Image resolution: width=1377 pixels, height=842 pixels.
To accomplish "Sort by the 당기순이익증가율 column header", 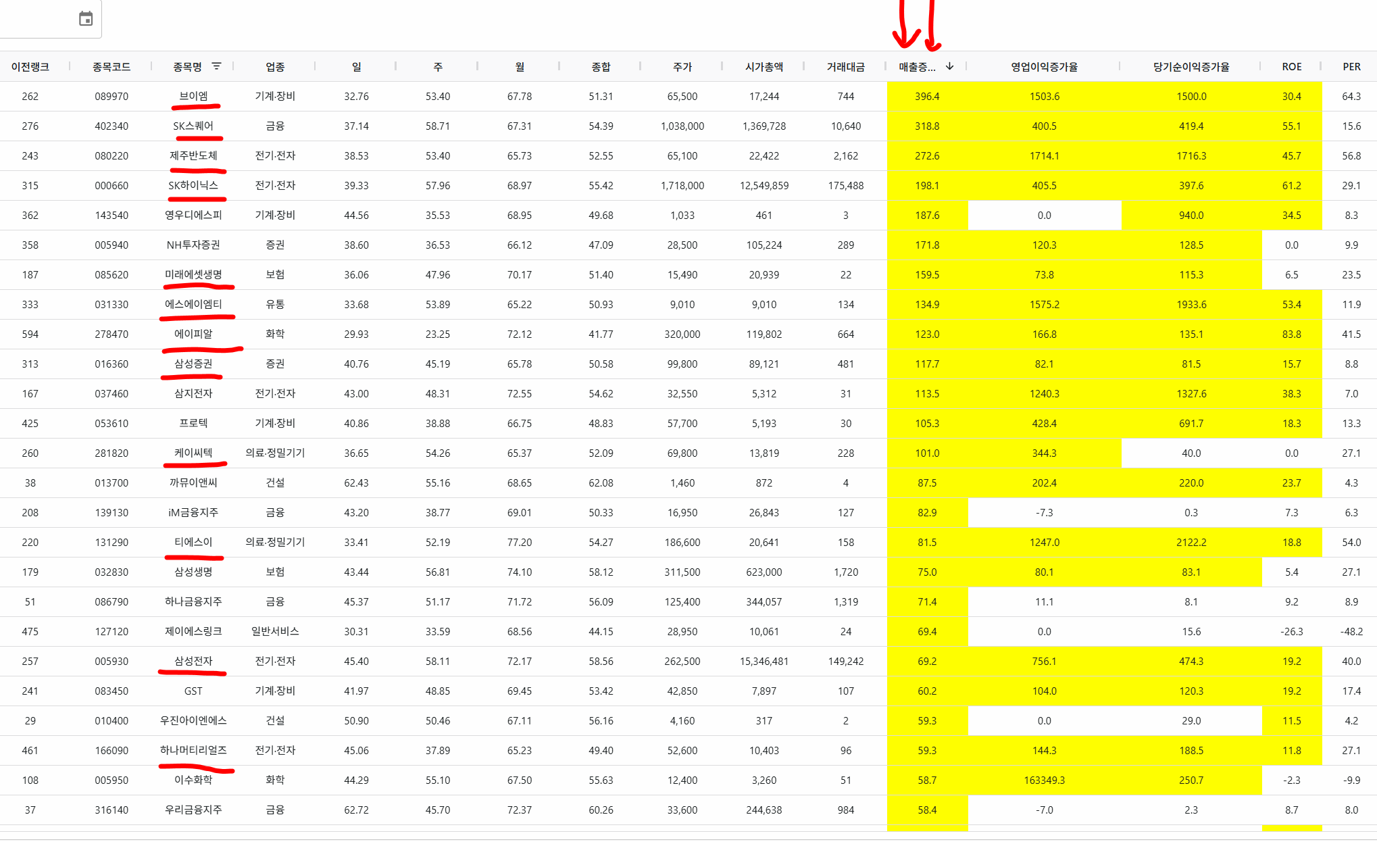I will 1191,67.
